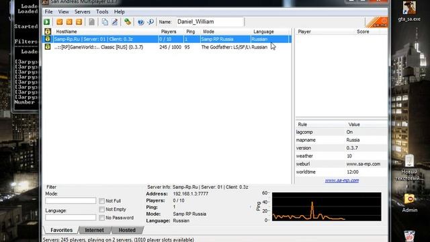Open the File menu
The image size is (430, 242).
[x=48, y=12]
